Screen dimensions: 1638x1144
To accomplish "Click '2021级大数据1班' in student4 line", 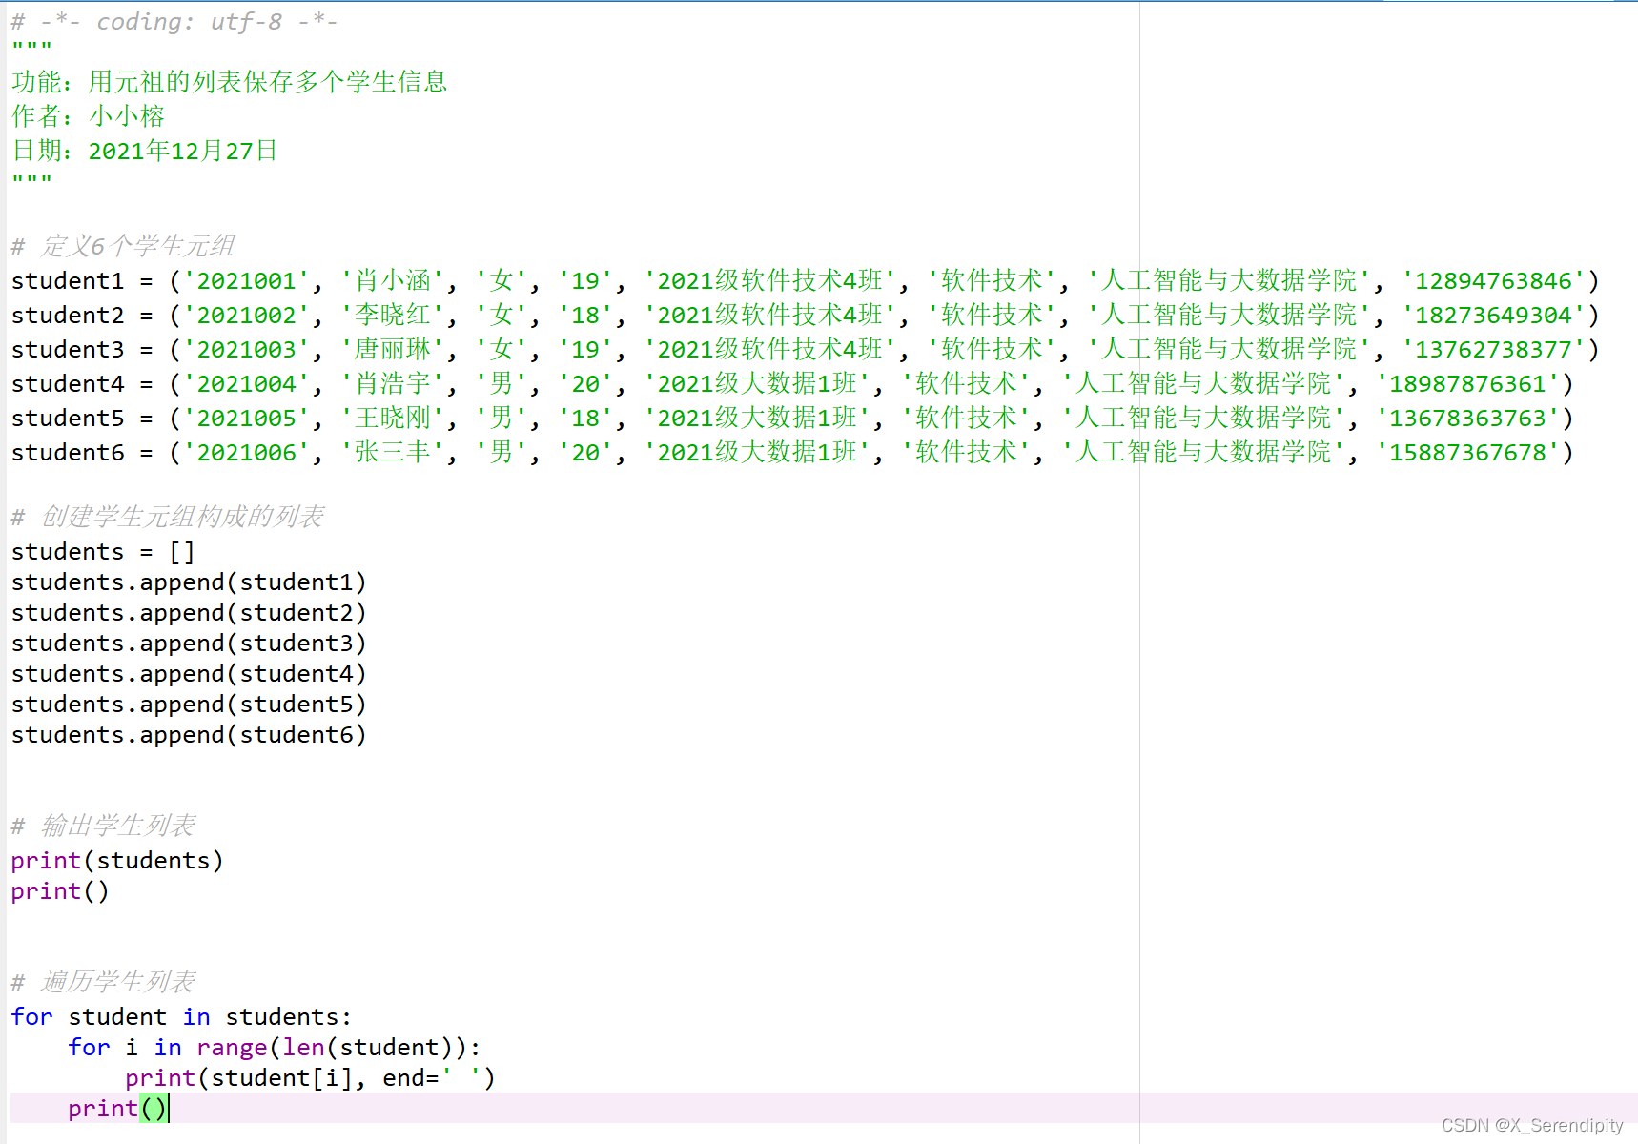I will pyautogui.click(x=758, y=383).
